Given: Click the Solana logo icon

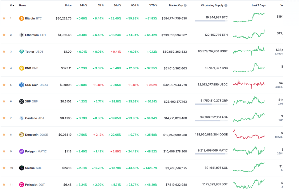Looking at the screenshot, I should [22, 168].
